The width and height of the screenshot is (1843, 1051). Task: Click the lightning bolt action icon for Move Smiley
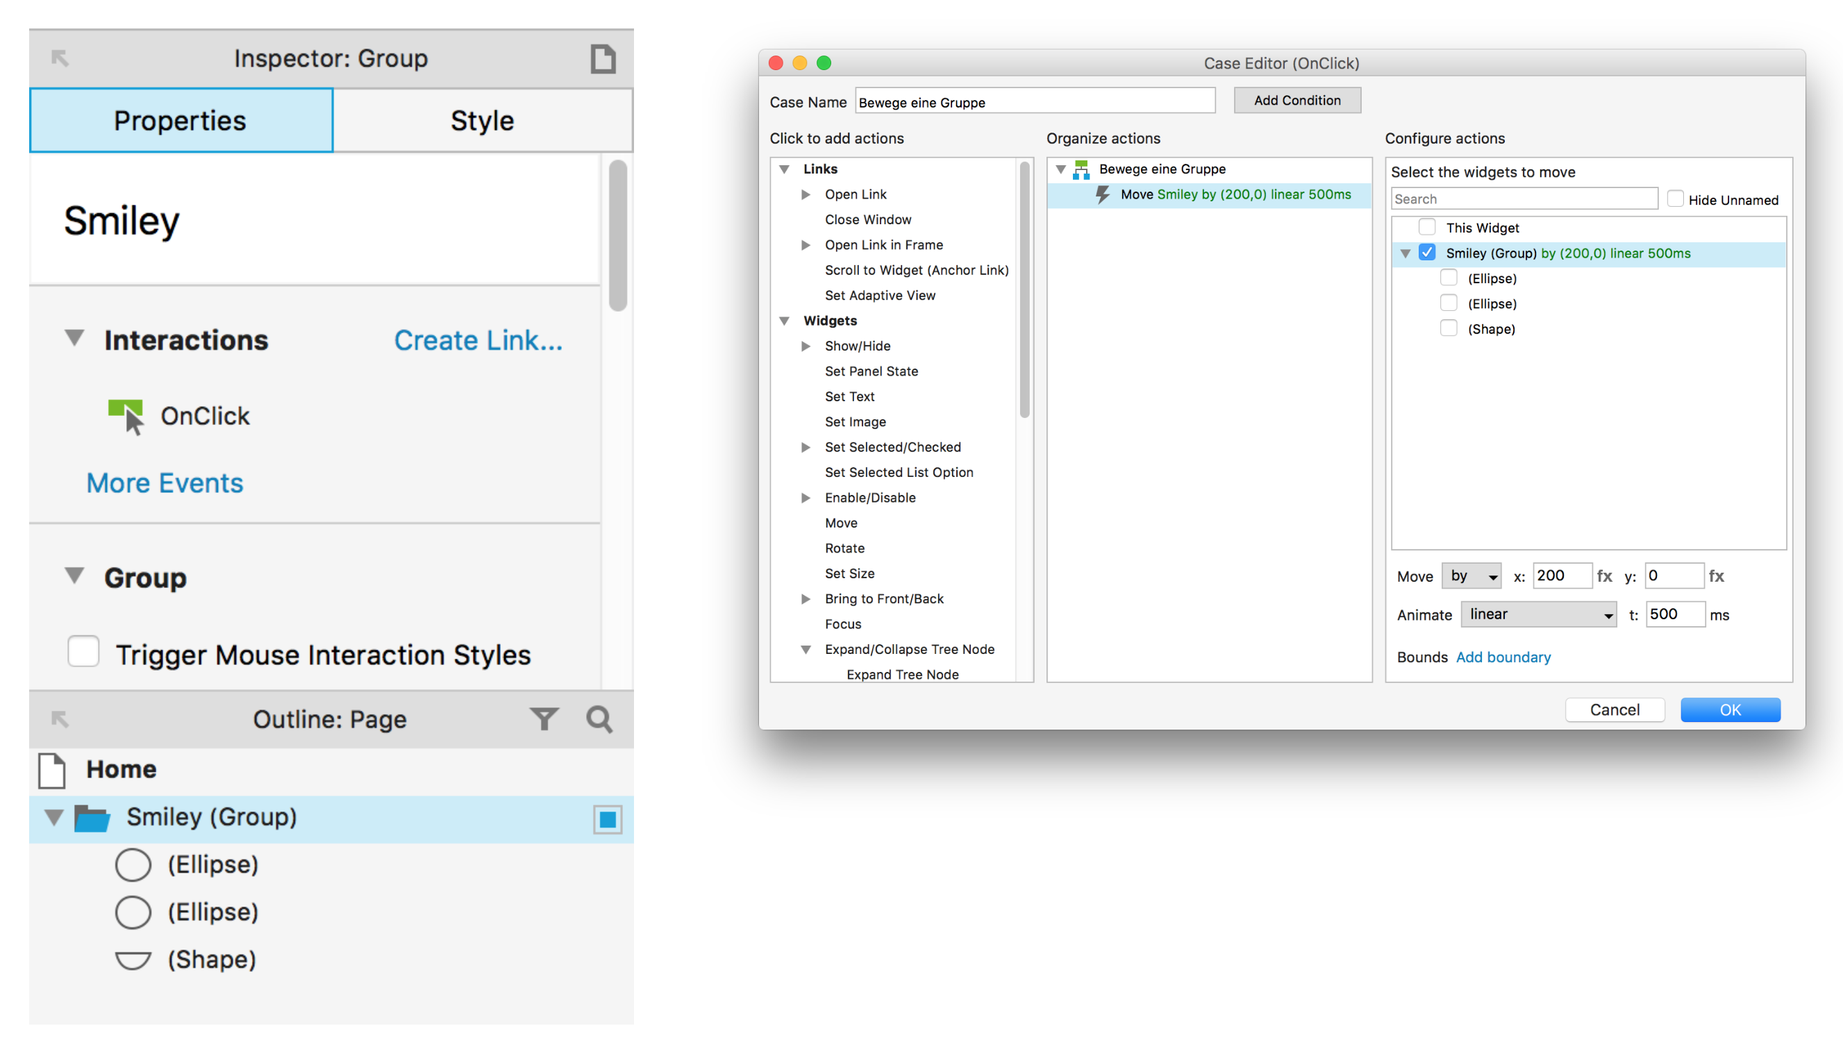tap(1102, 195)
